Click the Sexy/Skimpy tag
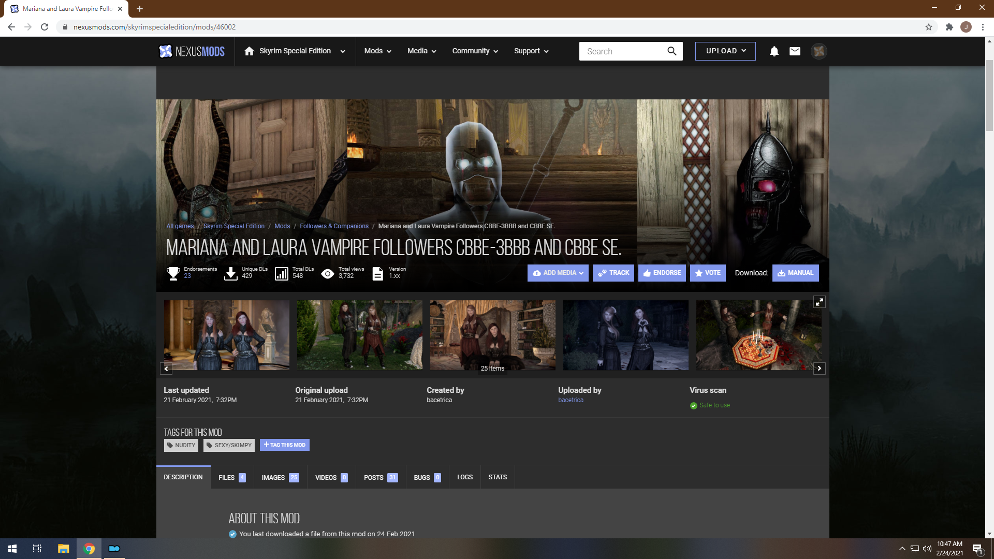The image size is (994, 559). [x=229, y=445]
